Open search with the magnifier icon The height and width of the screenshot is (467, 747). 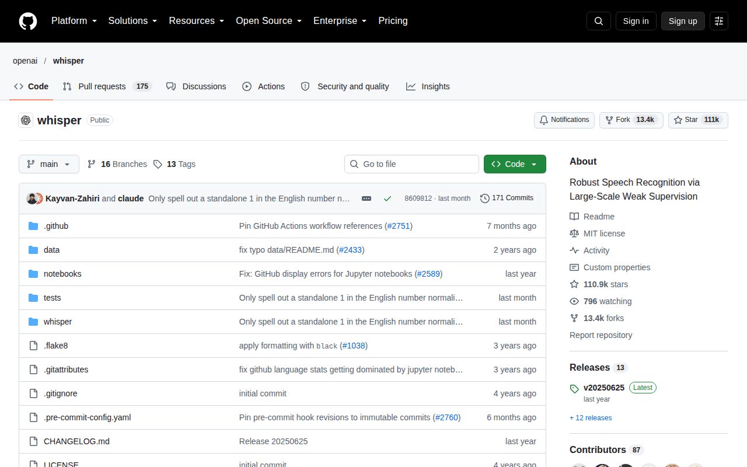[x=599, y=21]
